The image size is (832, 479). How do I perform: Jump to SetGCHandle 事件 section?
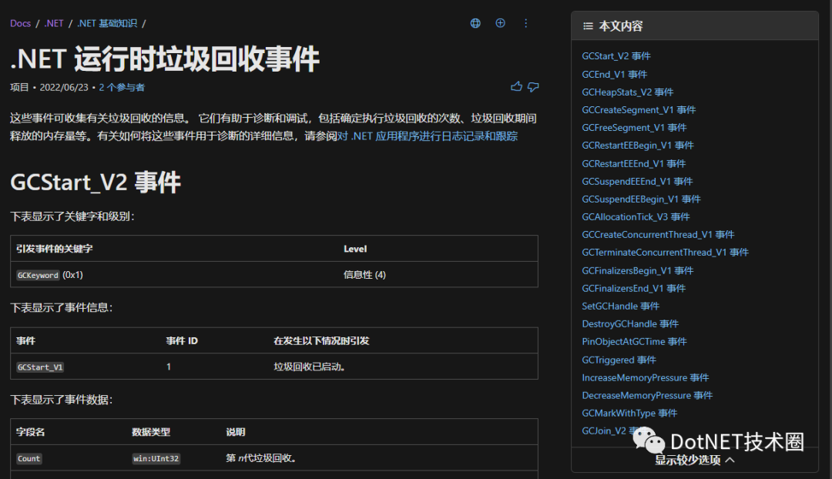click(x=620, y=306)
